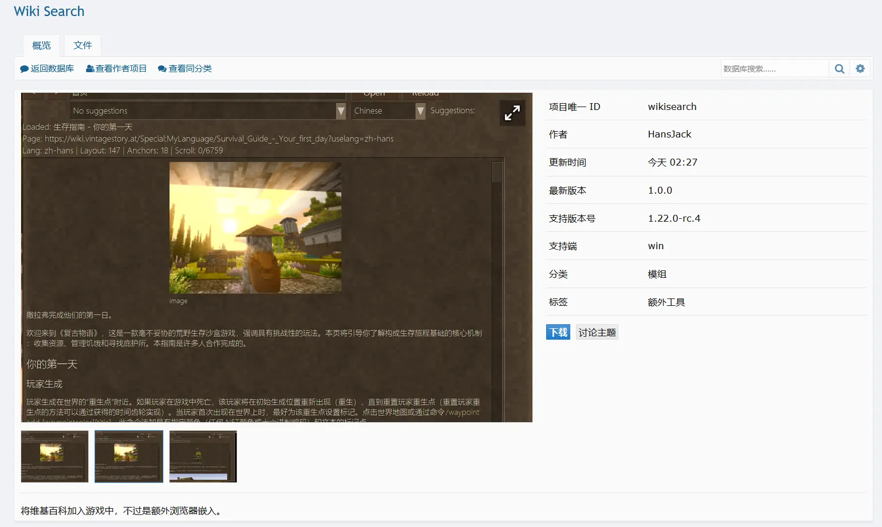Open the 'No suggestions' dropdown
This screenshot has height=527, width=882.
click(x=206, y=111)
